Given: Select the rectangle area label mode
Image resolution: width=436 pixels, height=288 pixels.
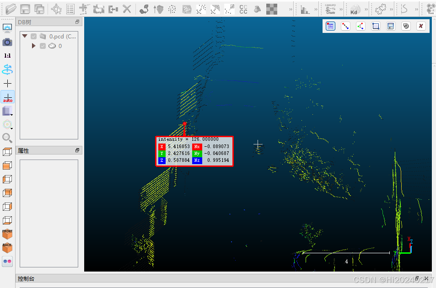Looking at the screenshot, I should [x=376, y=26].
